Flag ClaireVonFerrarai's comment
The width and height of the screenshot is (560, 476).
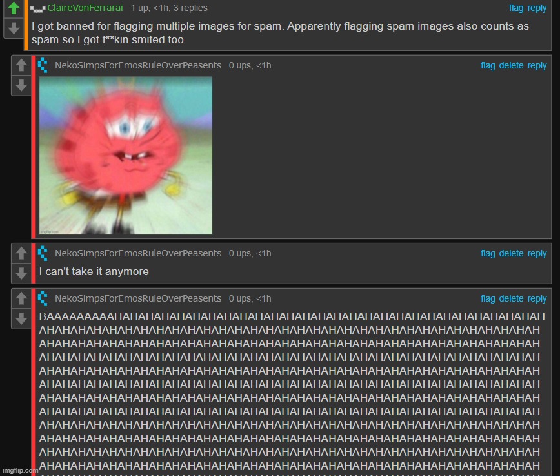516,8
